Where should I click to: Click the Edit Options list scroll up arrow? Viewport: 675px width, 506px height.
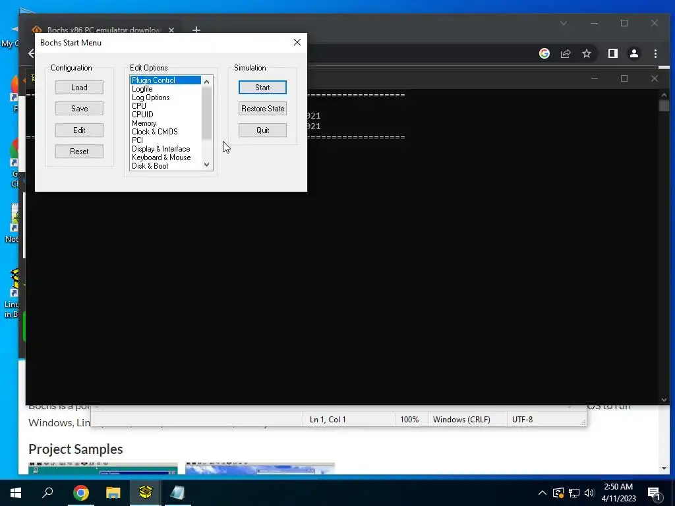(x=206, y=81)
